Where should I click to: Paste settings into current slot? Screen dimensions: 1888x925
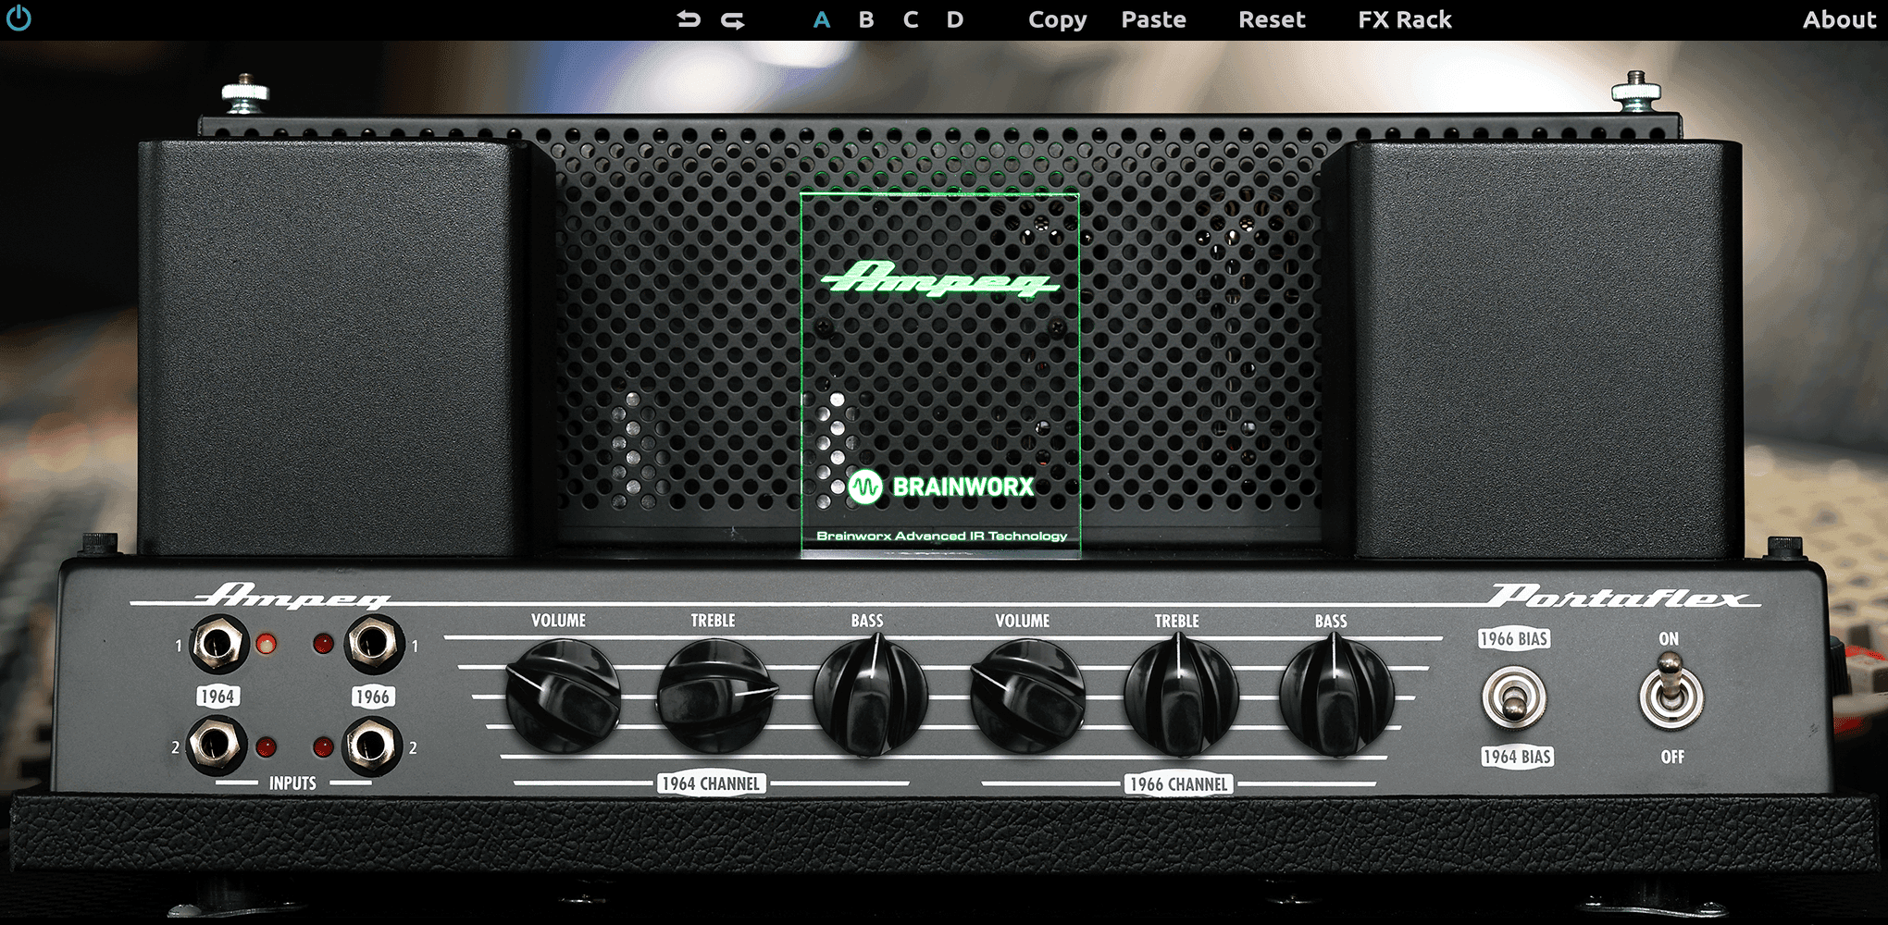[1153, 19]
